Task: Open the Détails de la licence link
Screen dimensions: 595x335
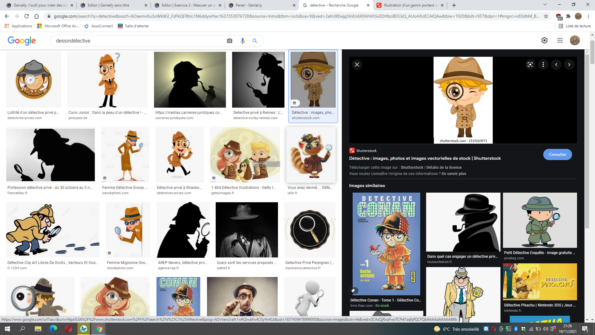Action: point(444,167)
